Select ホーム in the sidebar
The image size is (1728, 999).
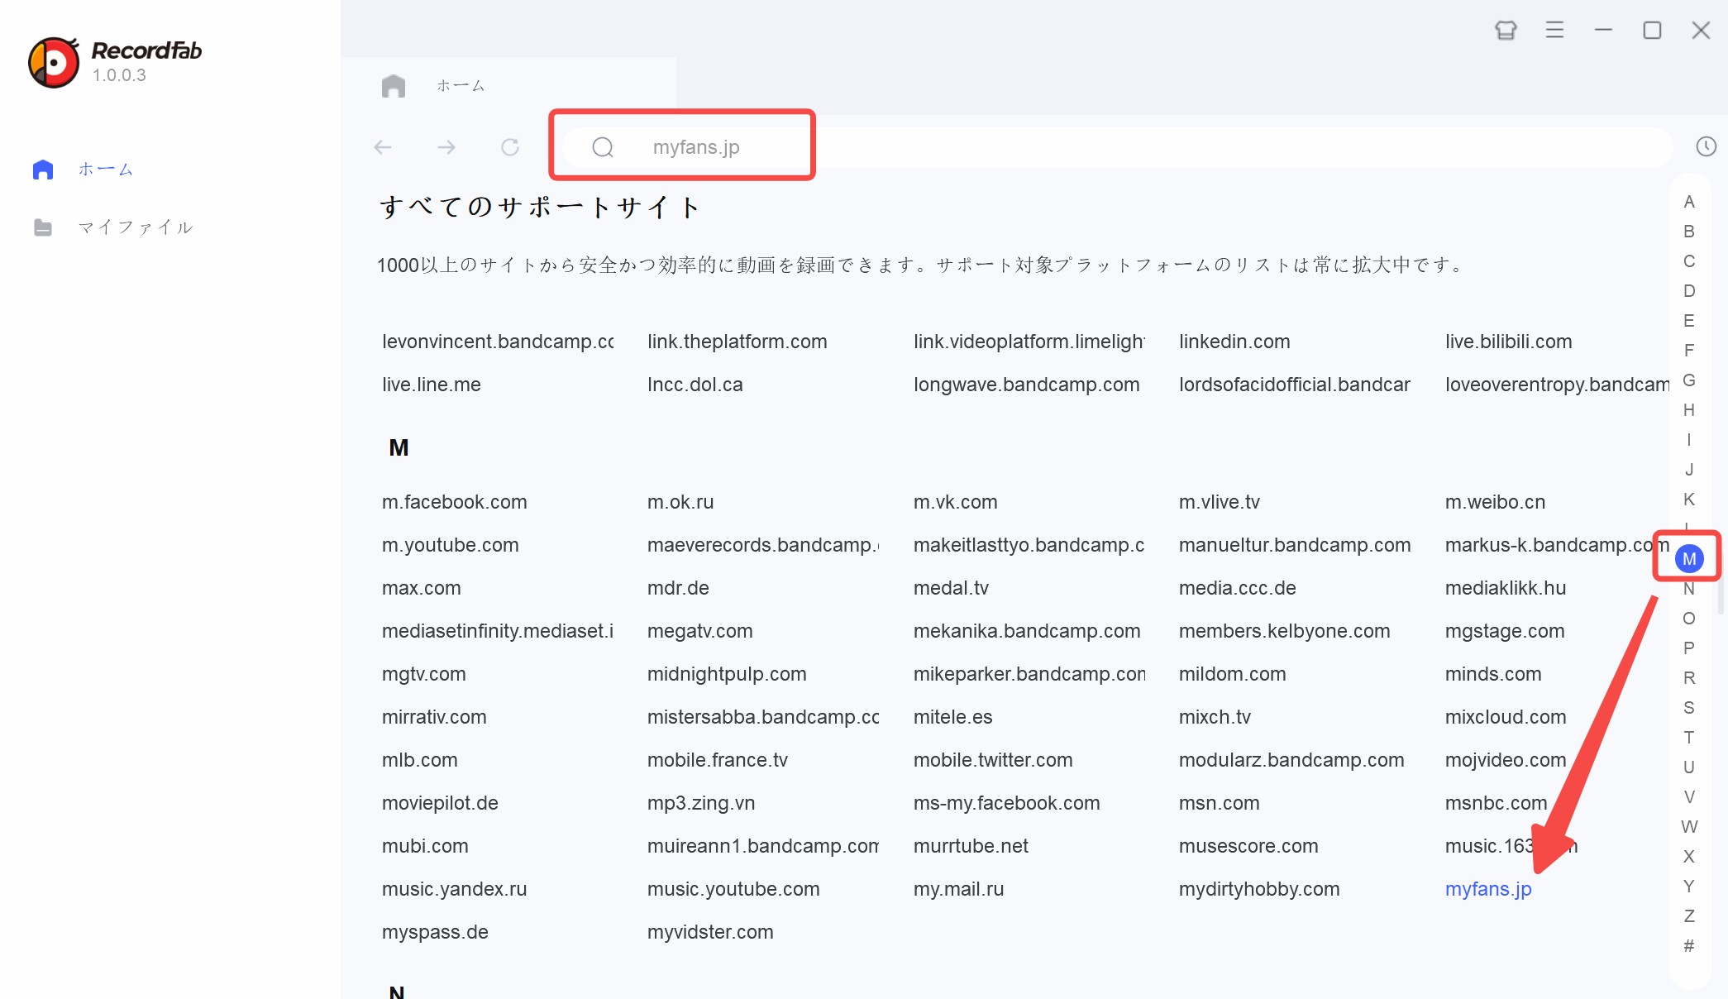click(106, 170)
